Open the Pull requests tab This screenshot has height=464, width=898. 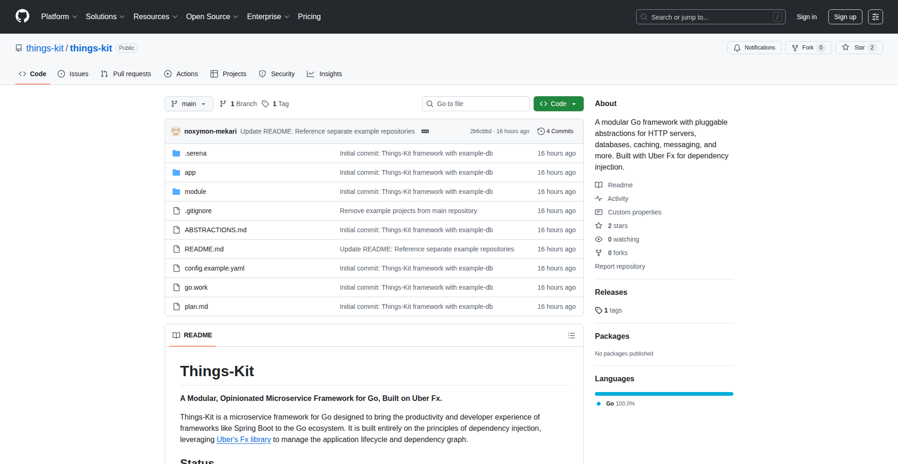click(126, 74)
